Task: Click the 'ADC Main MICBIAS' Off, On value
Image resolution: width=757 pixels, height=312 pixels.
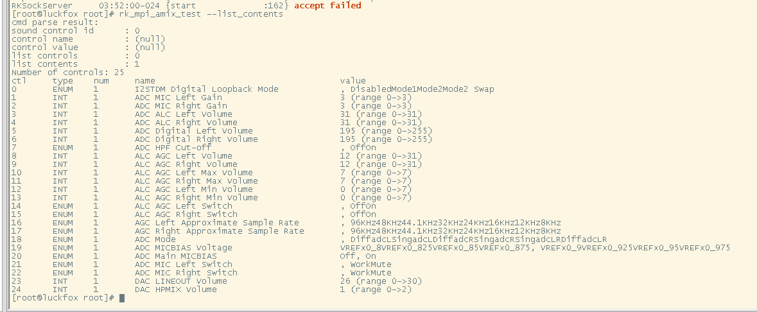Action: click(x=358, y=256)
